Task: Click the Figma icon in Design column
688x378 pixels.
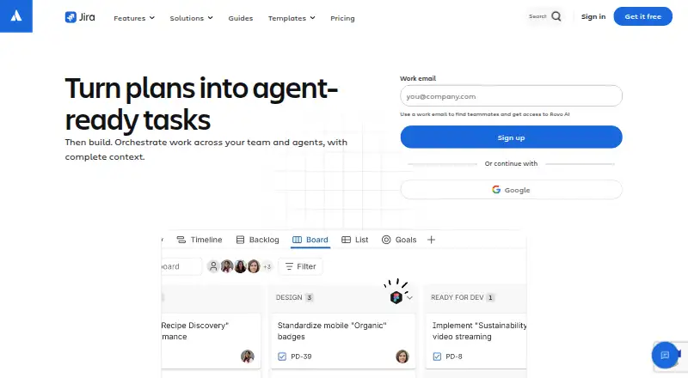Action: 396,297
